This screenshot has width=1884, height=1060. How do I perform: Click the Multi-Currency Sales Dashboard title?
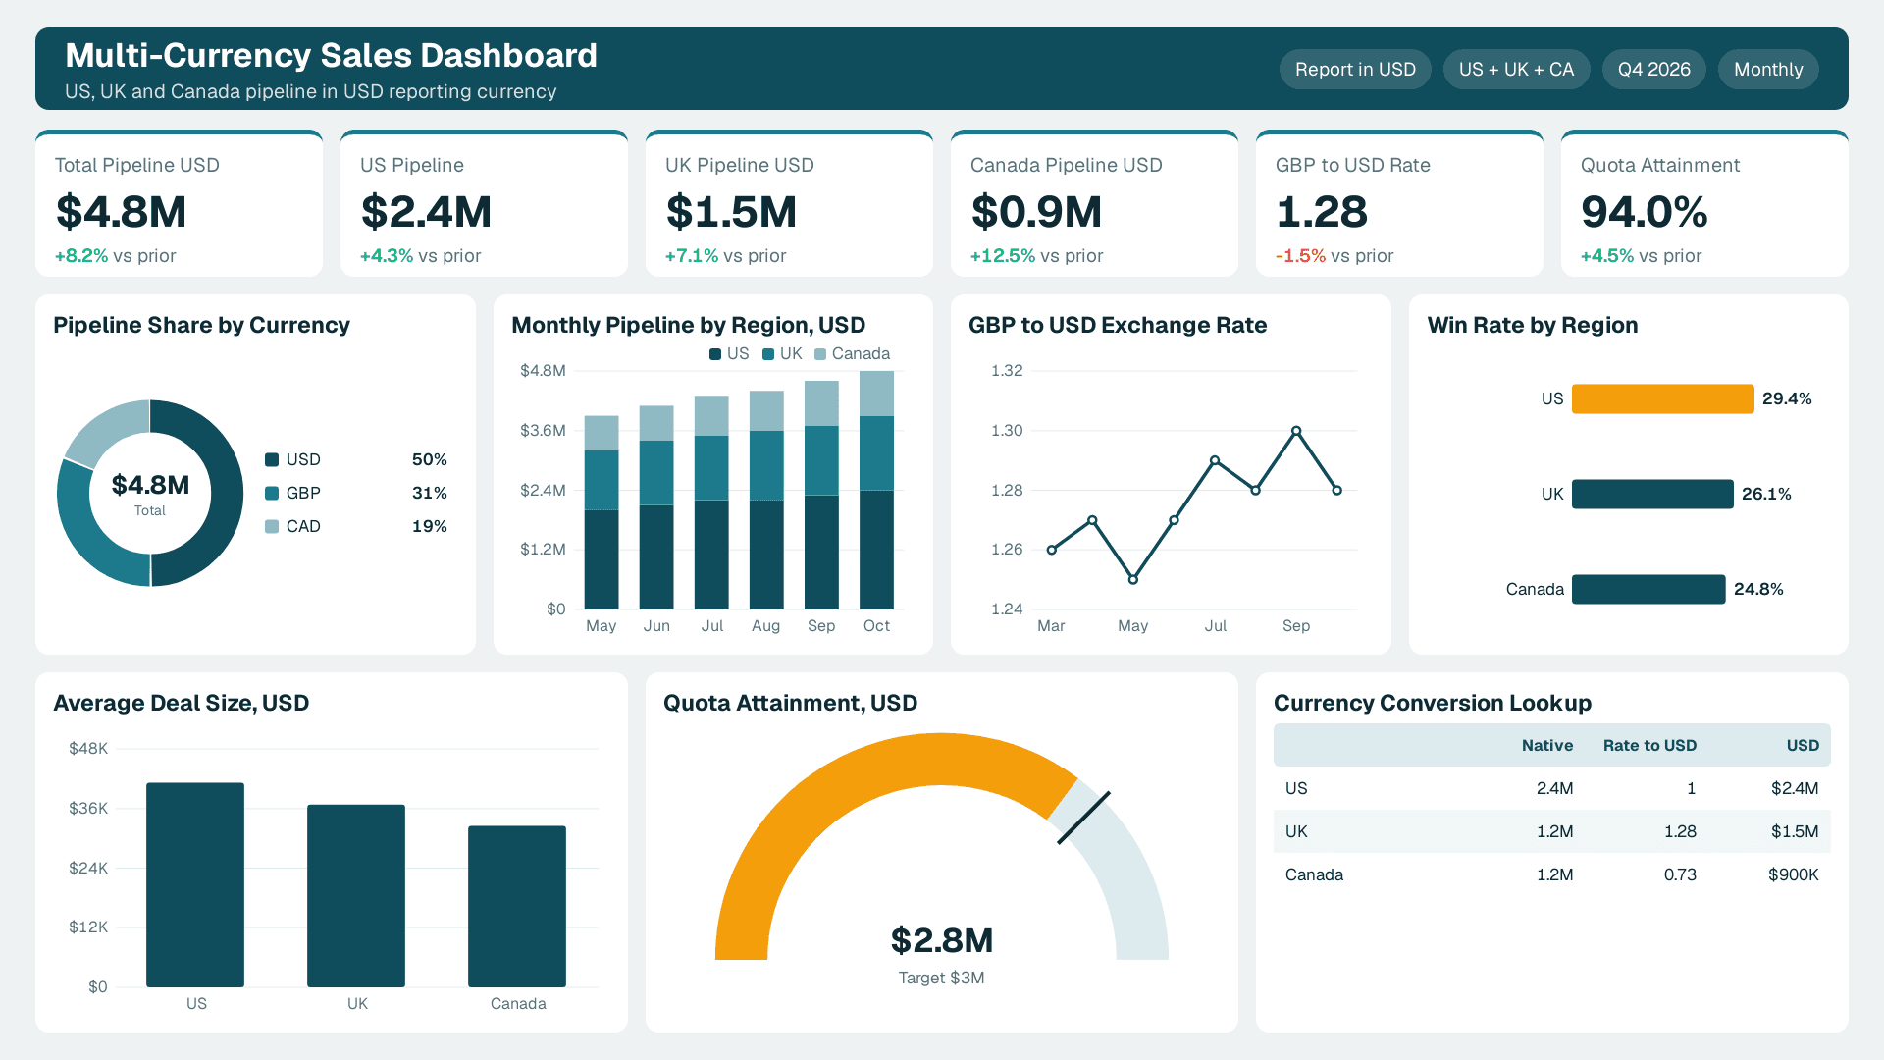point(331,55)
